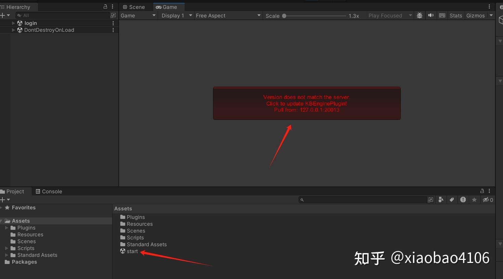This screenshot has height=279, width=503.
Task: Toggle visibility of hidden packages counter
Action: pos(487,200)
